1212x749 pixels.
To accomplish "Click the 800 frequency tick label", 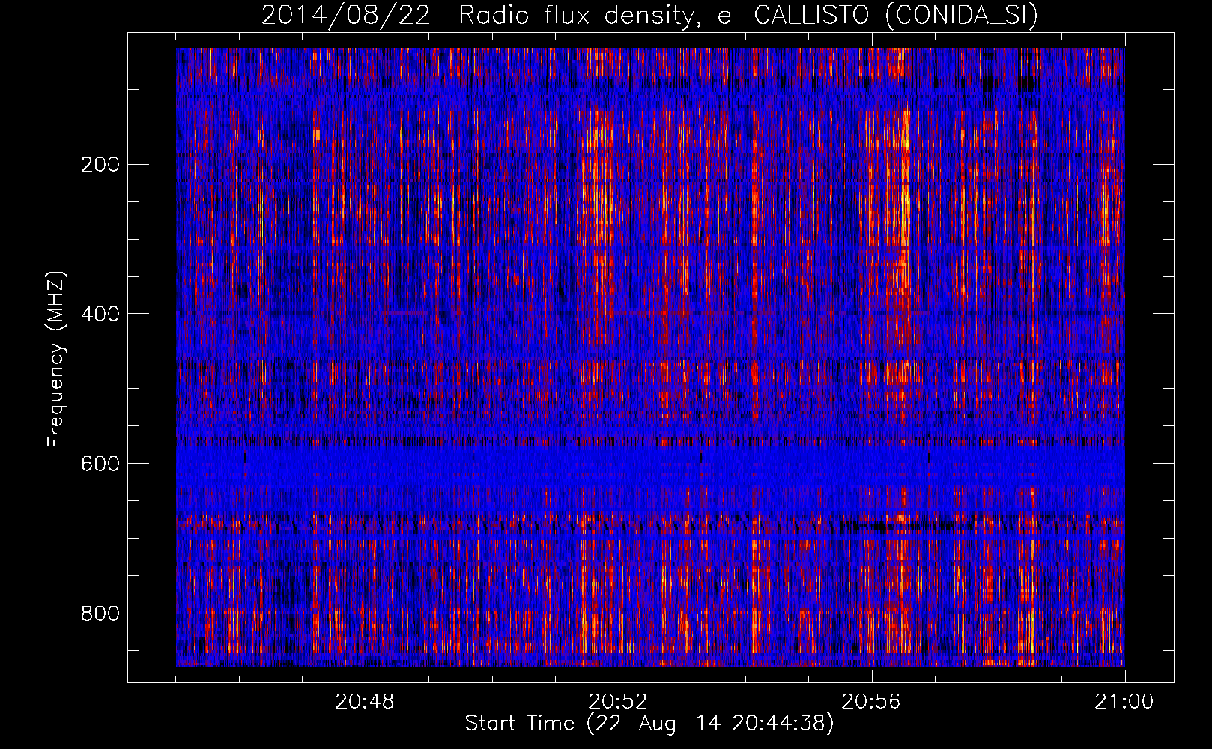I will pos(100,613).
